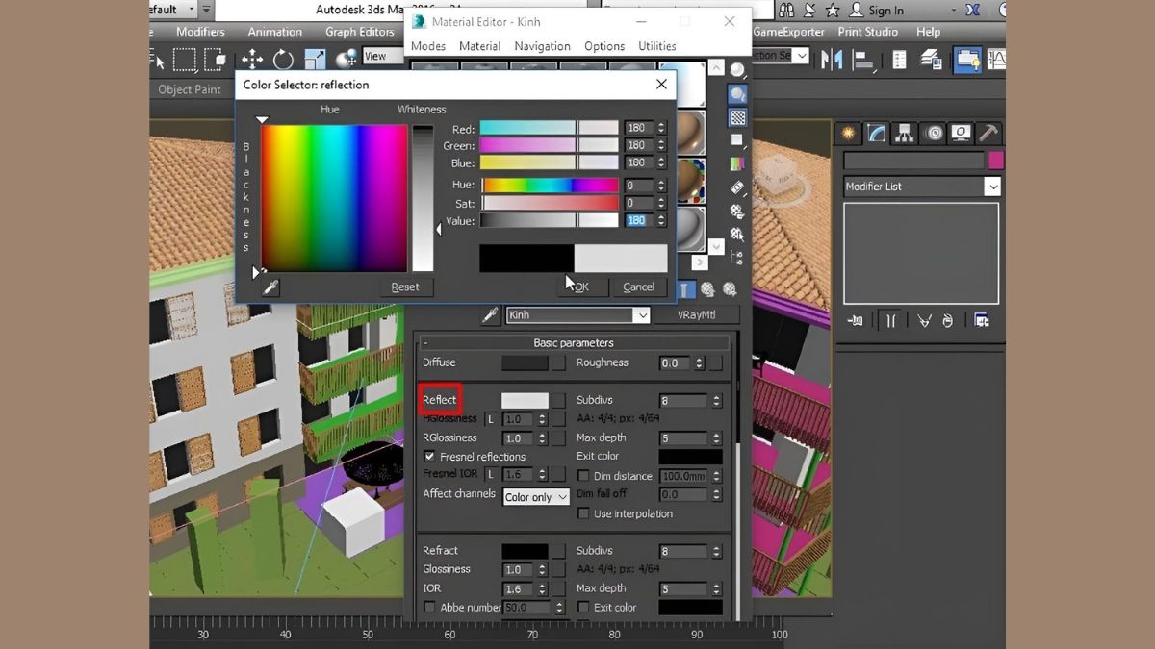The image size is (1155, 649).
Task: Click the Favorites star icon in title bar
Action: pyautogui.click(x=833, y=10)
